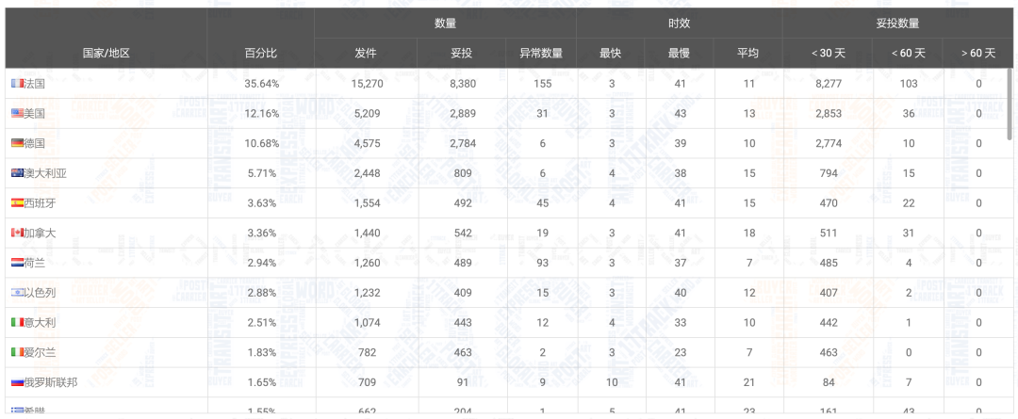Screen dimensions: 1018x419
Task: Select the 俄罗斯联邦 country name
Action: tap(51, 382)
